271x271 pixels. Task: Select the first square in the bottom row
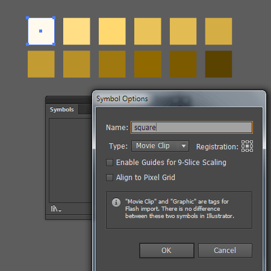coord(41,64)
